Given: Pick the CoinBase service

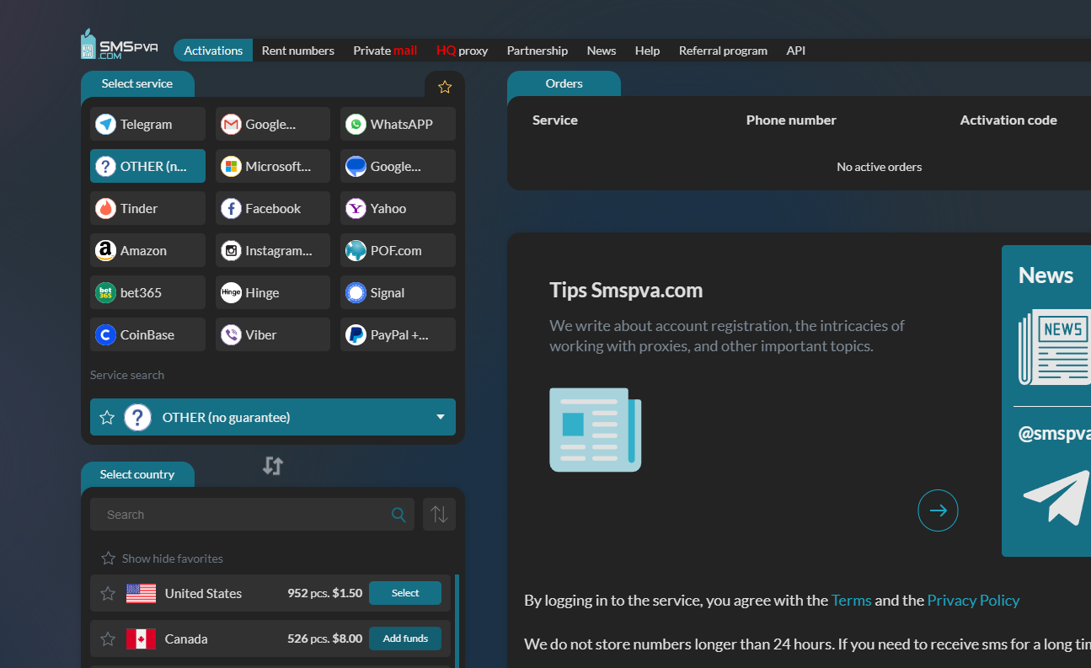Looking at the screenshot, I should [147, 334].
